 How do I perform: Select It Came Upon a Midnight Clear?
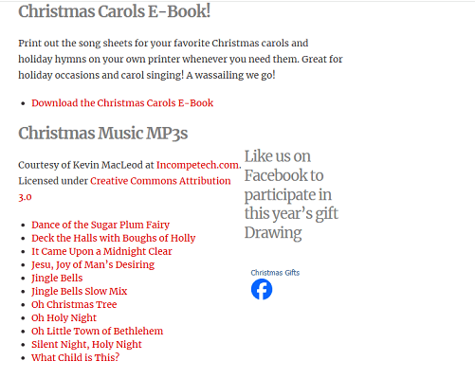coord(101,251)
